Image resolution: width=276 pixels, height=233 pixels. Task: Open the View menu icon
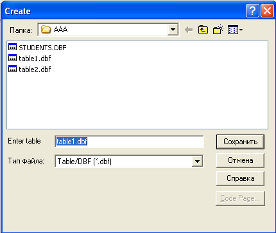[x=235, y=30]
